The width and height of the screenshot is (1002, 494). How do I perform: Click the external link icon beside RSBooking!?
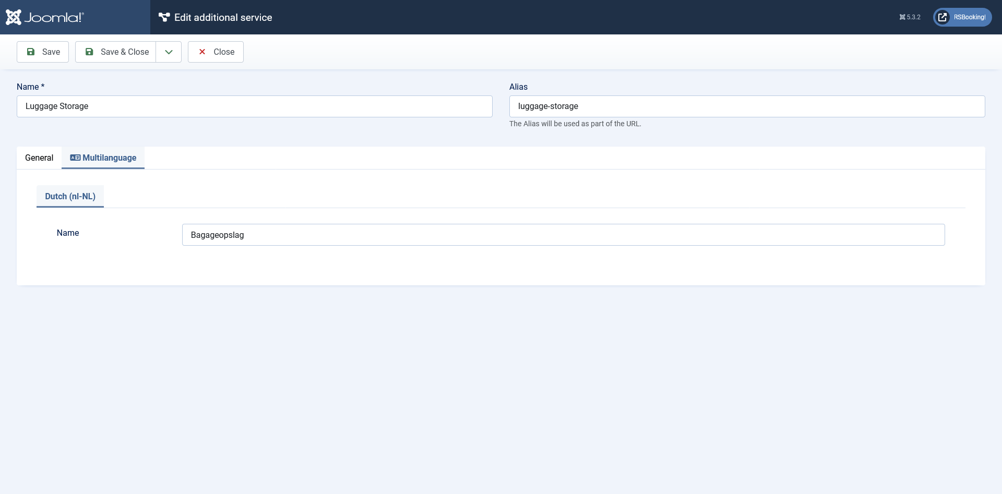coord(943,17)
